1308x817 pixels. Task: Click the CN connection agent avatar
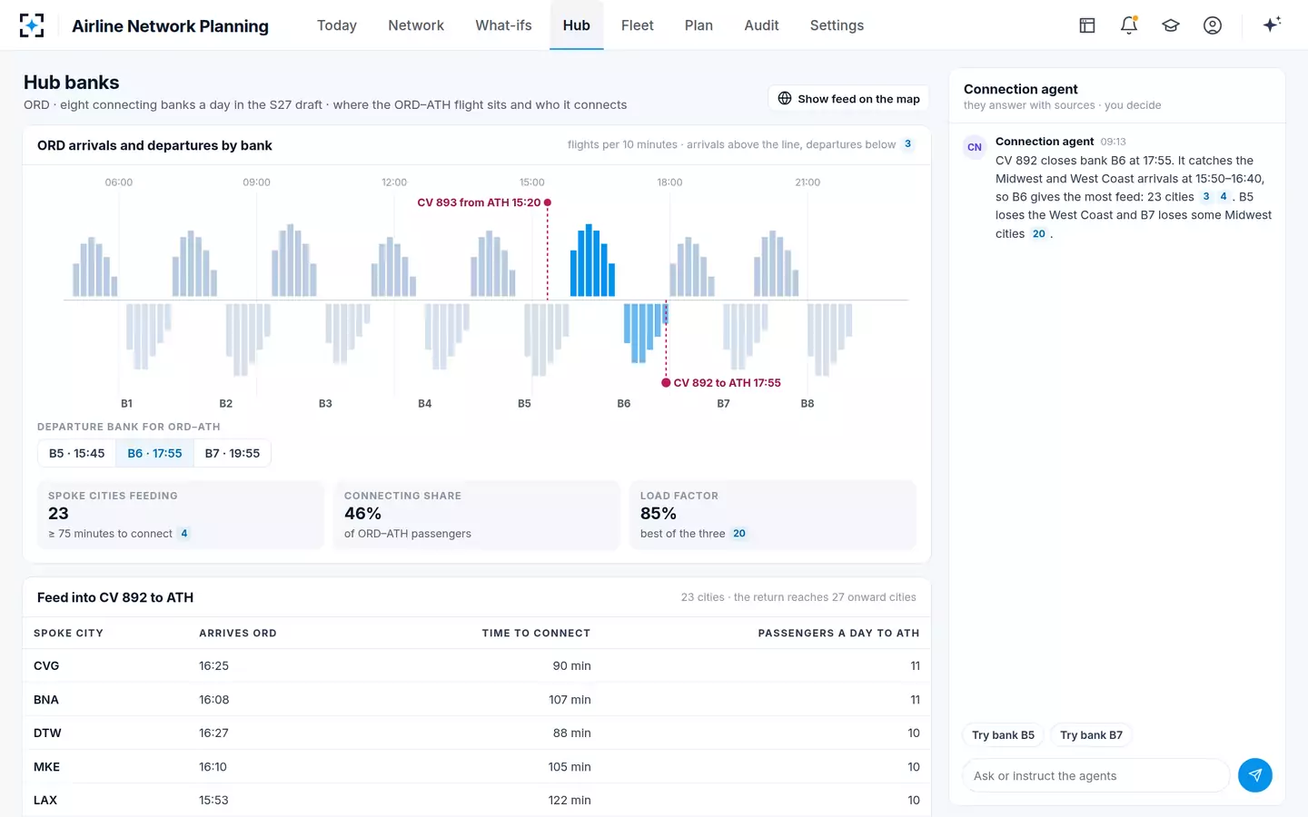(975, 147)
